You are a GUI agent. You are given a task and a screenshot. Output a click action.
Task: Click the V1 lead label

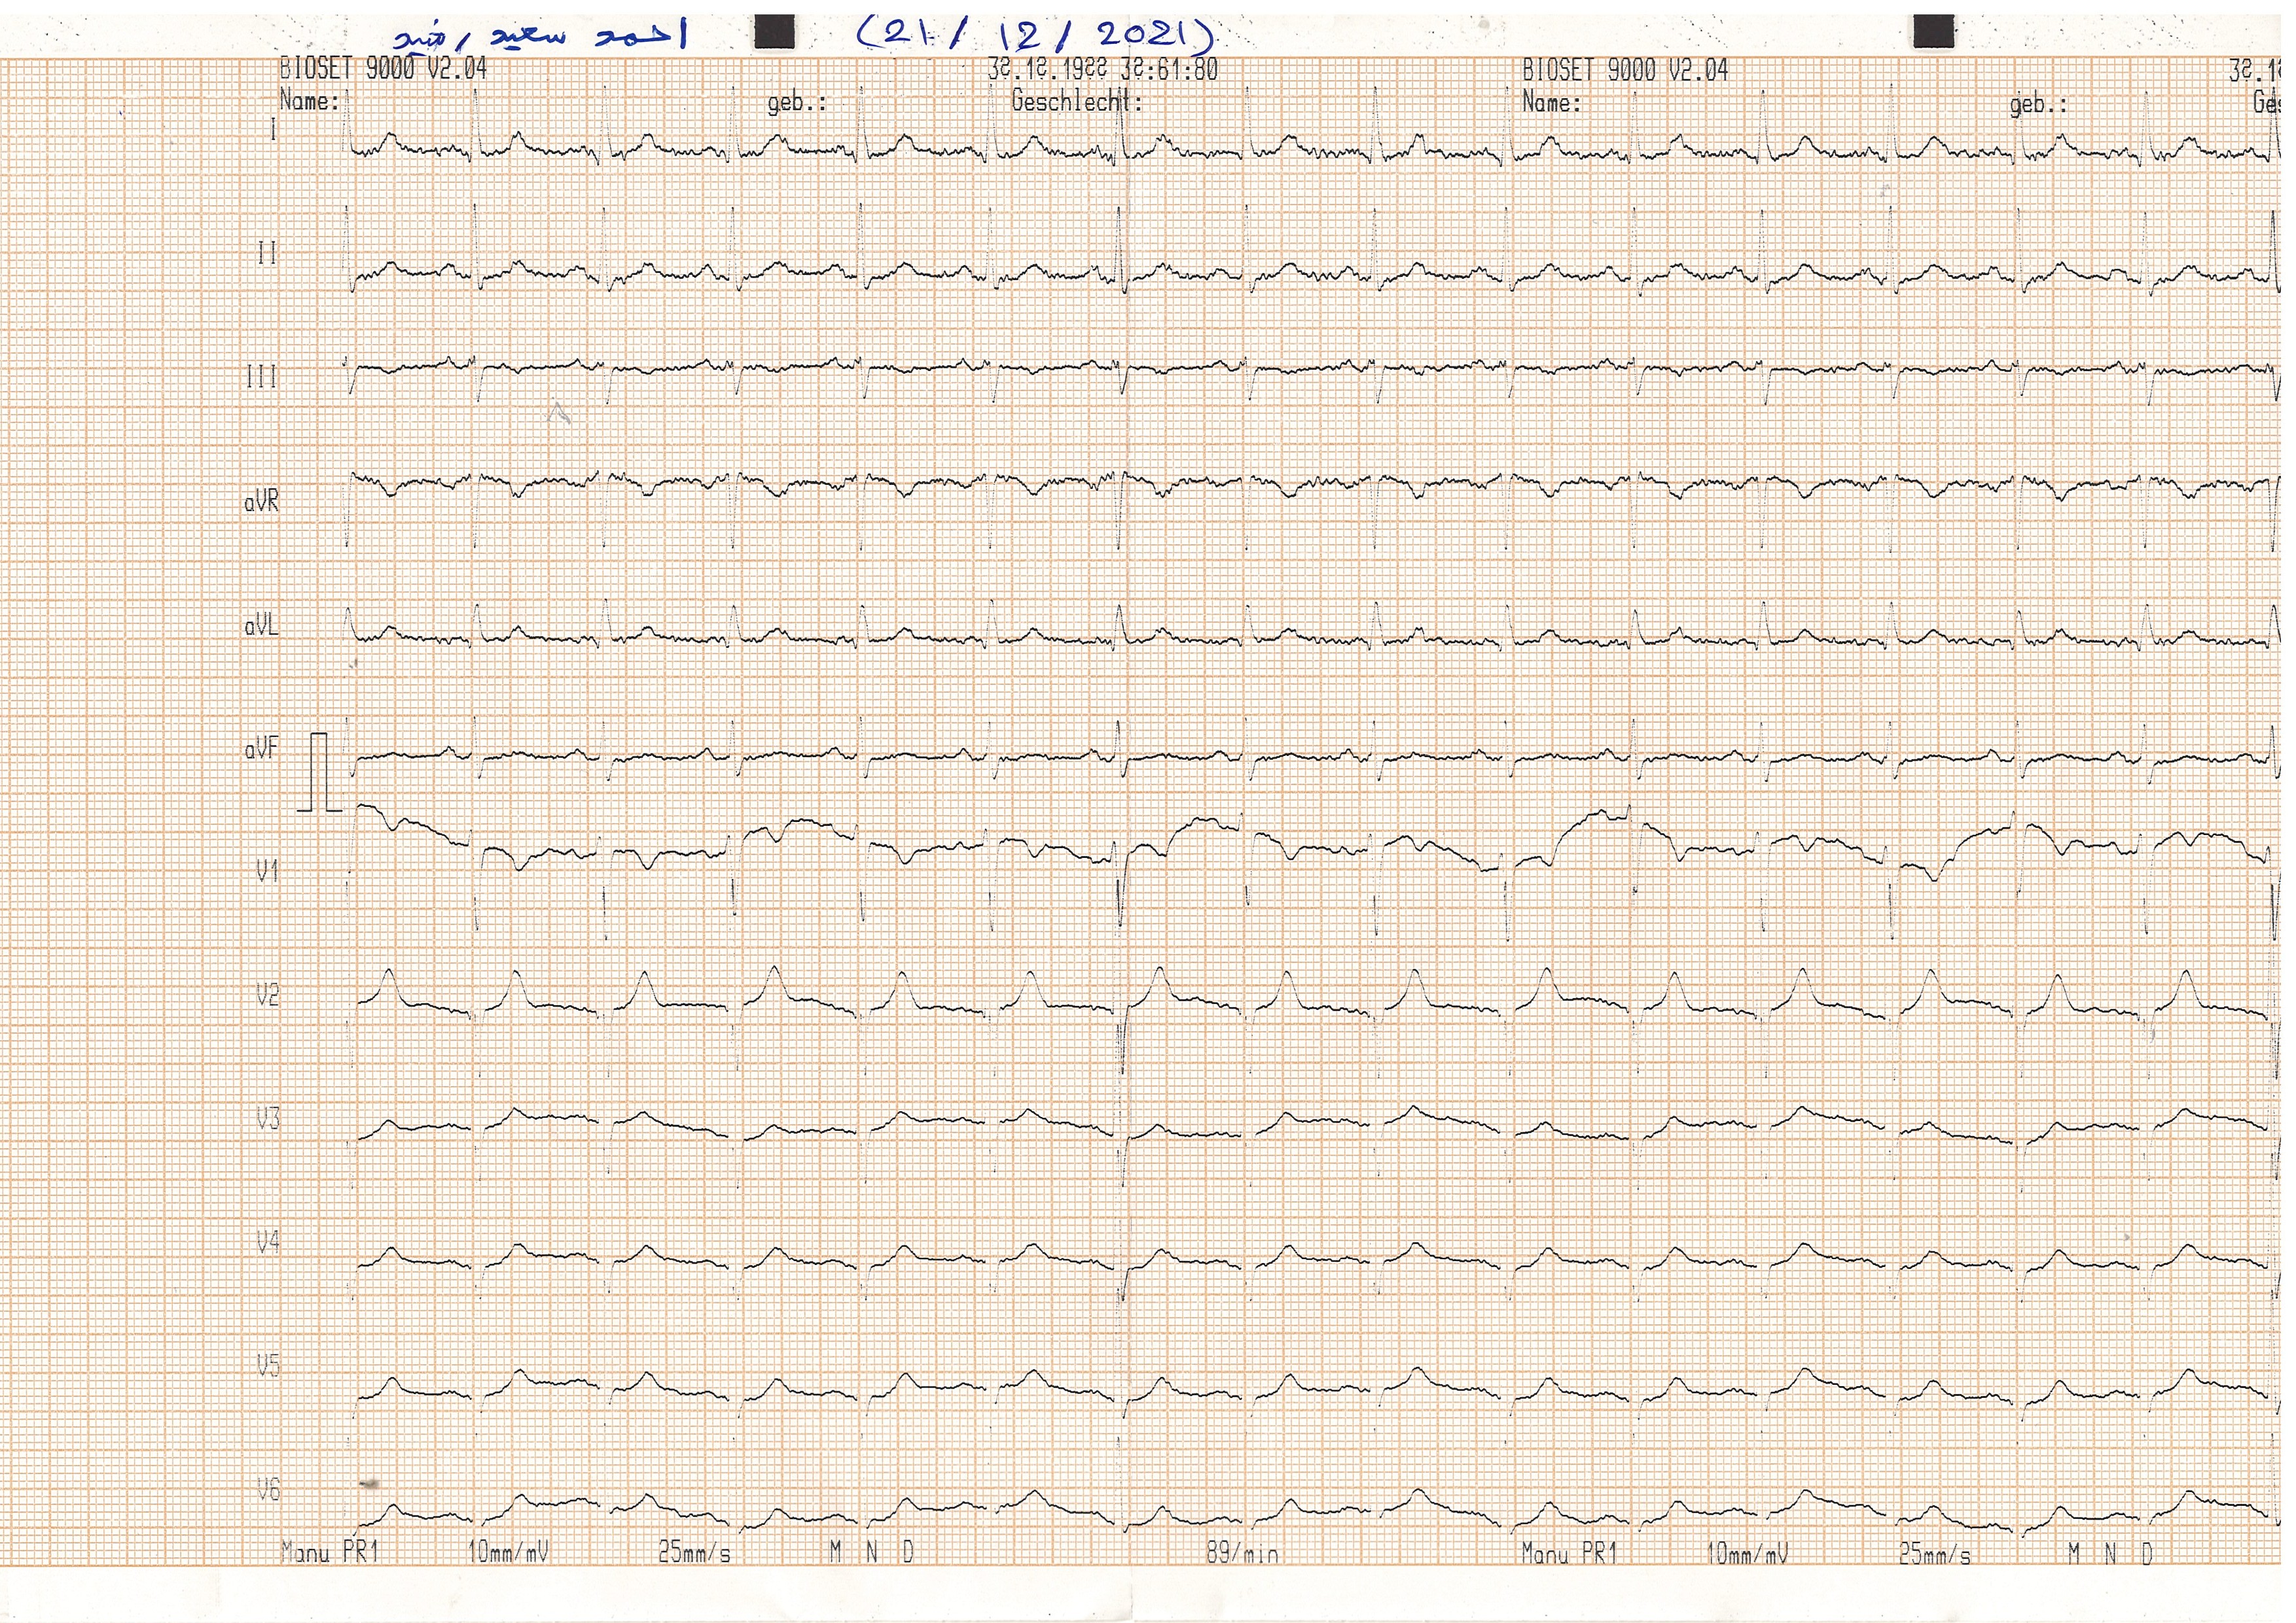267,872
